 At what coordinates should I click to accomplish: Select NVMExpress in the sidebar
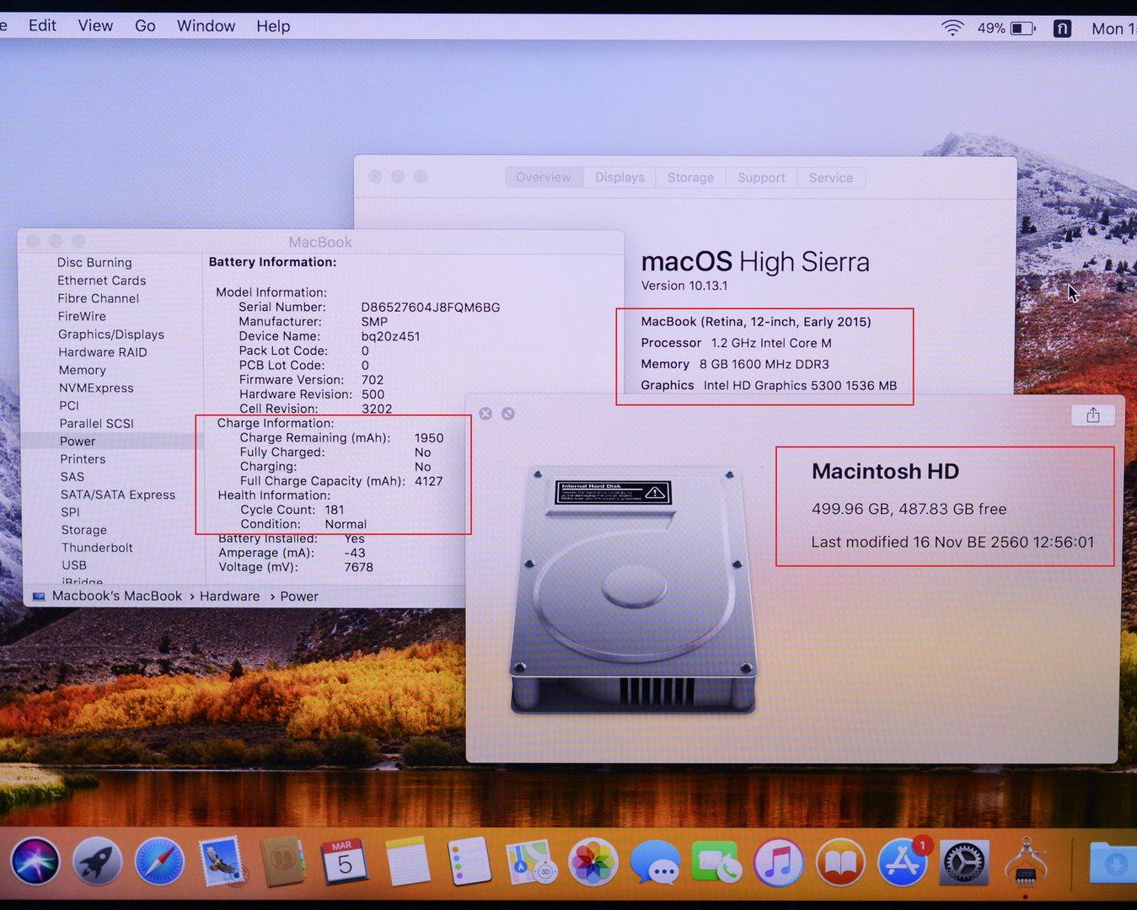[x=96, y=388]
